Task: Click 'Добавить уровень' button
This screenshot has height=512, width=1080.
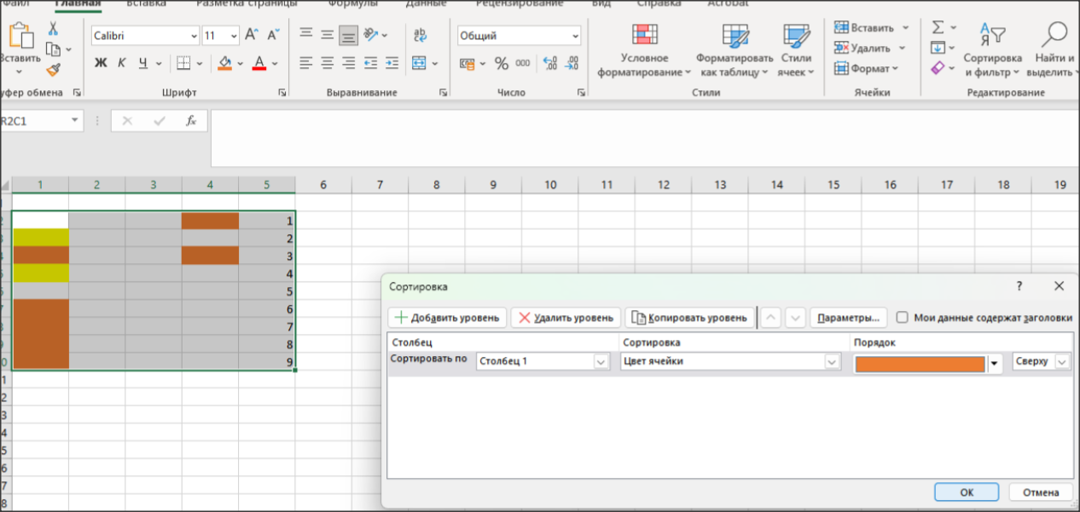Action: [448, 318]
